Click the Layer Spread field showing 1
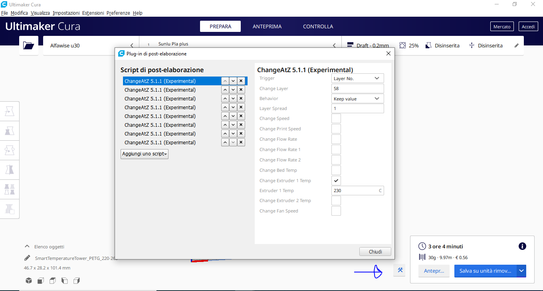Screen dimensions: 543x291 point(358,108)
